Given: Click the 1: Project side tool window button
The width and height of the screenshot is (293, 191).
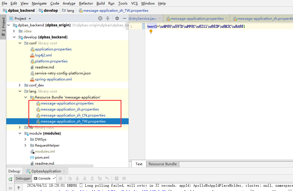Looking at the screenshot, I should click(x=3, y=27).
